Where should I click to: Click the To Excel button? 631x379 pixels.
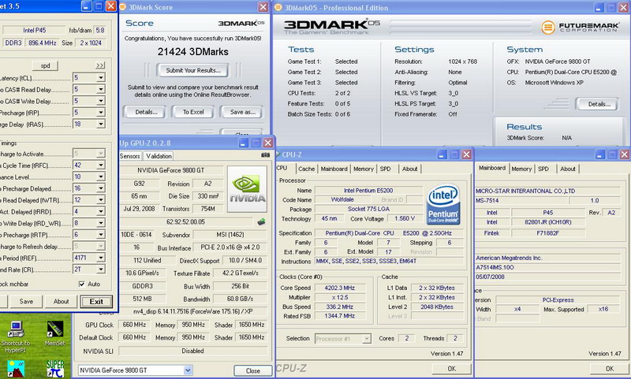tap(193, 112)
